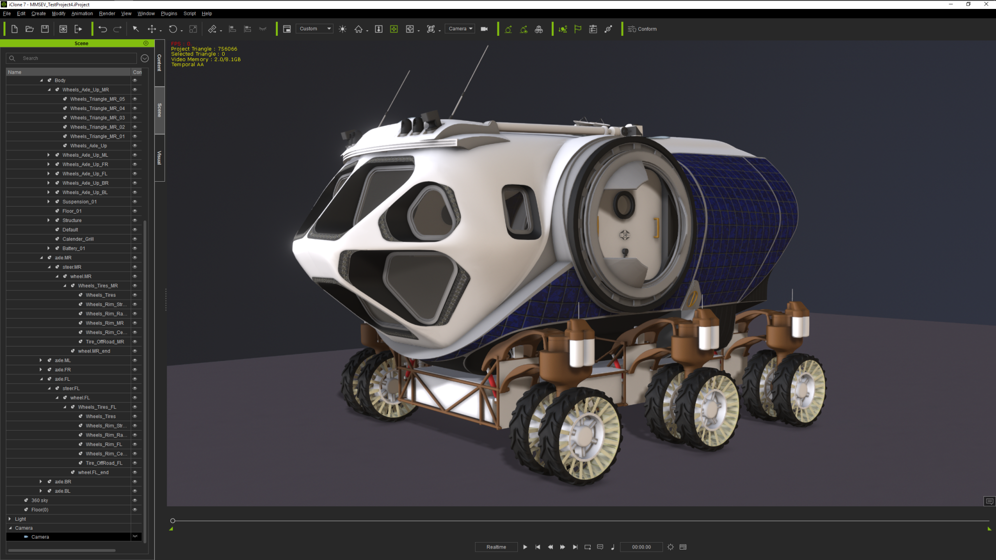Open the Plugins menu

pos(169,13)
